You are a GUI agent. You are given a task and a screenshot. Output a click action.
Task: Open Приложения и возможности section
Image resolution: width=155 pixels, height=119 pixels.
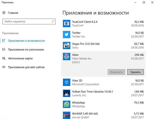click(26, 41)
